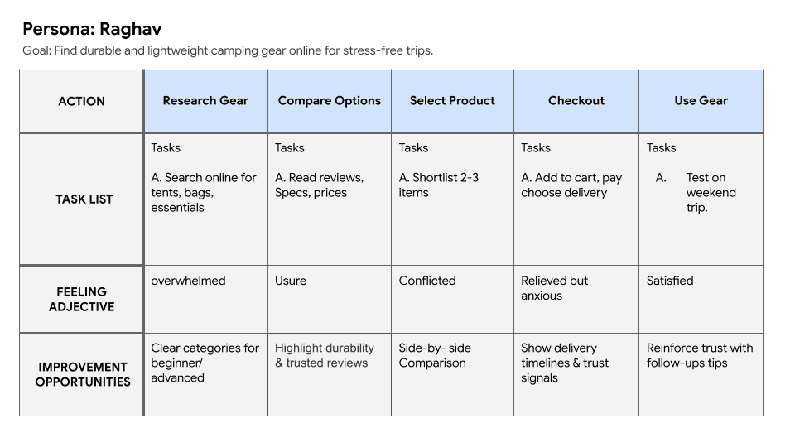795x447 pixels.
Task: Select the 'Add to cart, pay' task cell
Action: (571, 185)
